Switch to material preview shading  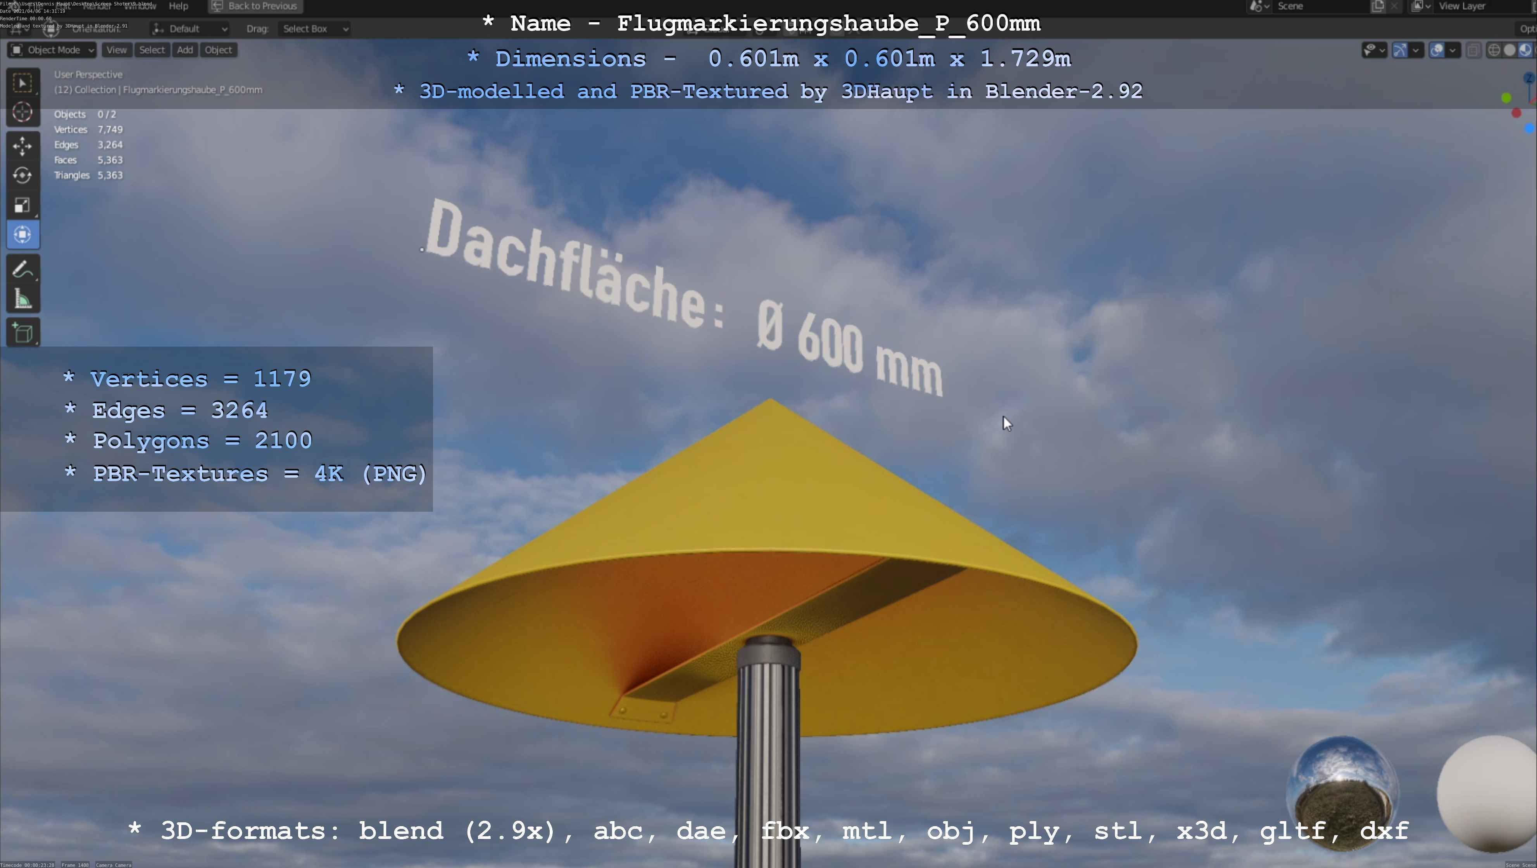coord(1525,50)
